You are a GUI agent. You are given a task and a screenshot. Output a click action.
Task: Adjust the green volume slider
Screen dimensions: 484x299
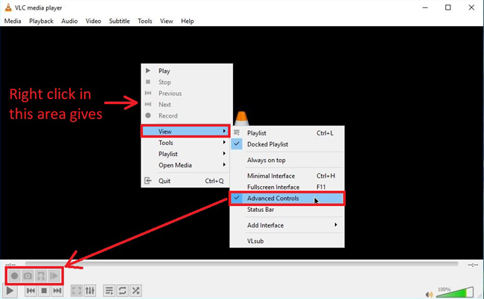[x=455, y=292]
